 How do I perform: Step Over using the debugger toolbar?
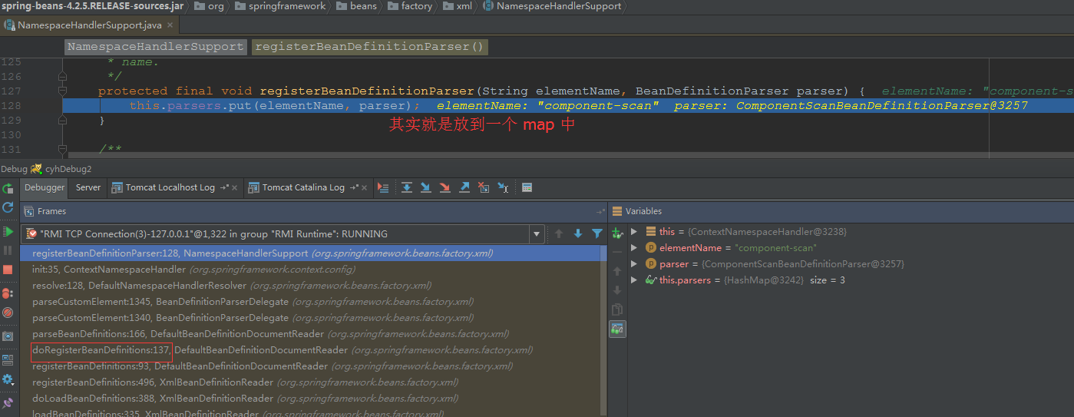pyautogui.click(x=407, y=187)
